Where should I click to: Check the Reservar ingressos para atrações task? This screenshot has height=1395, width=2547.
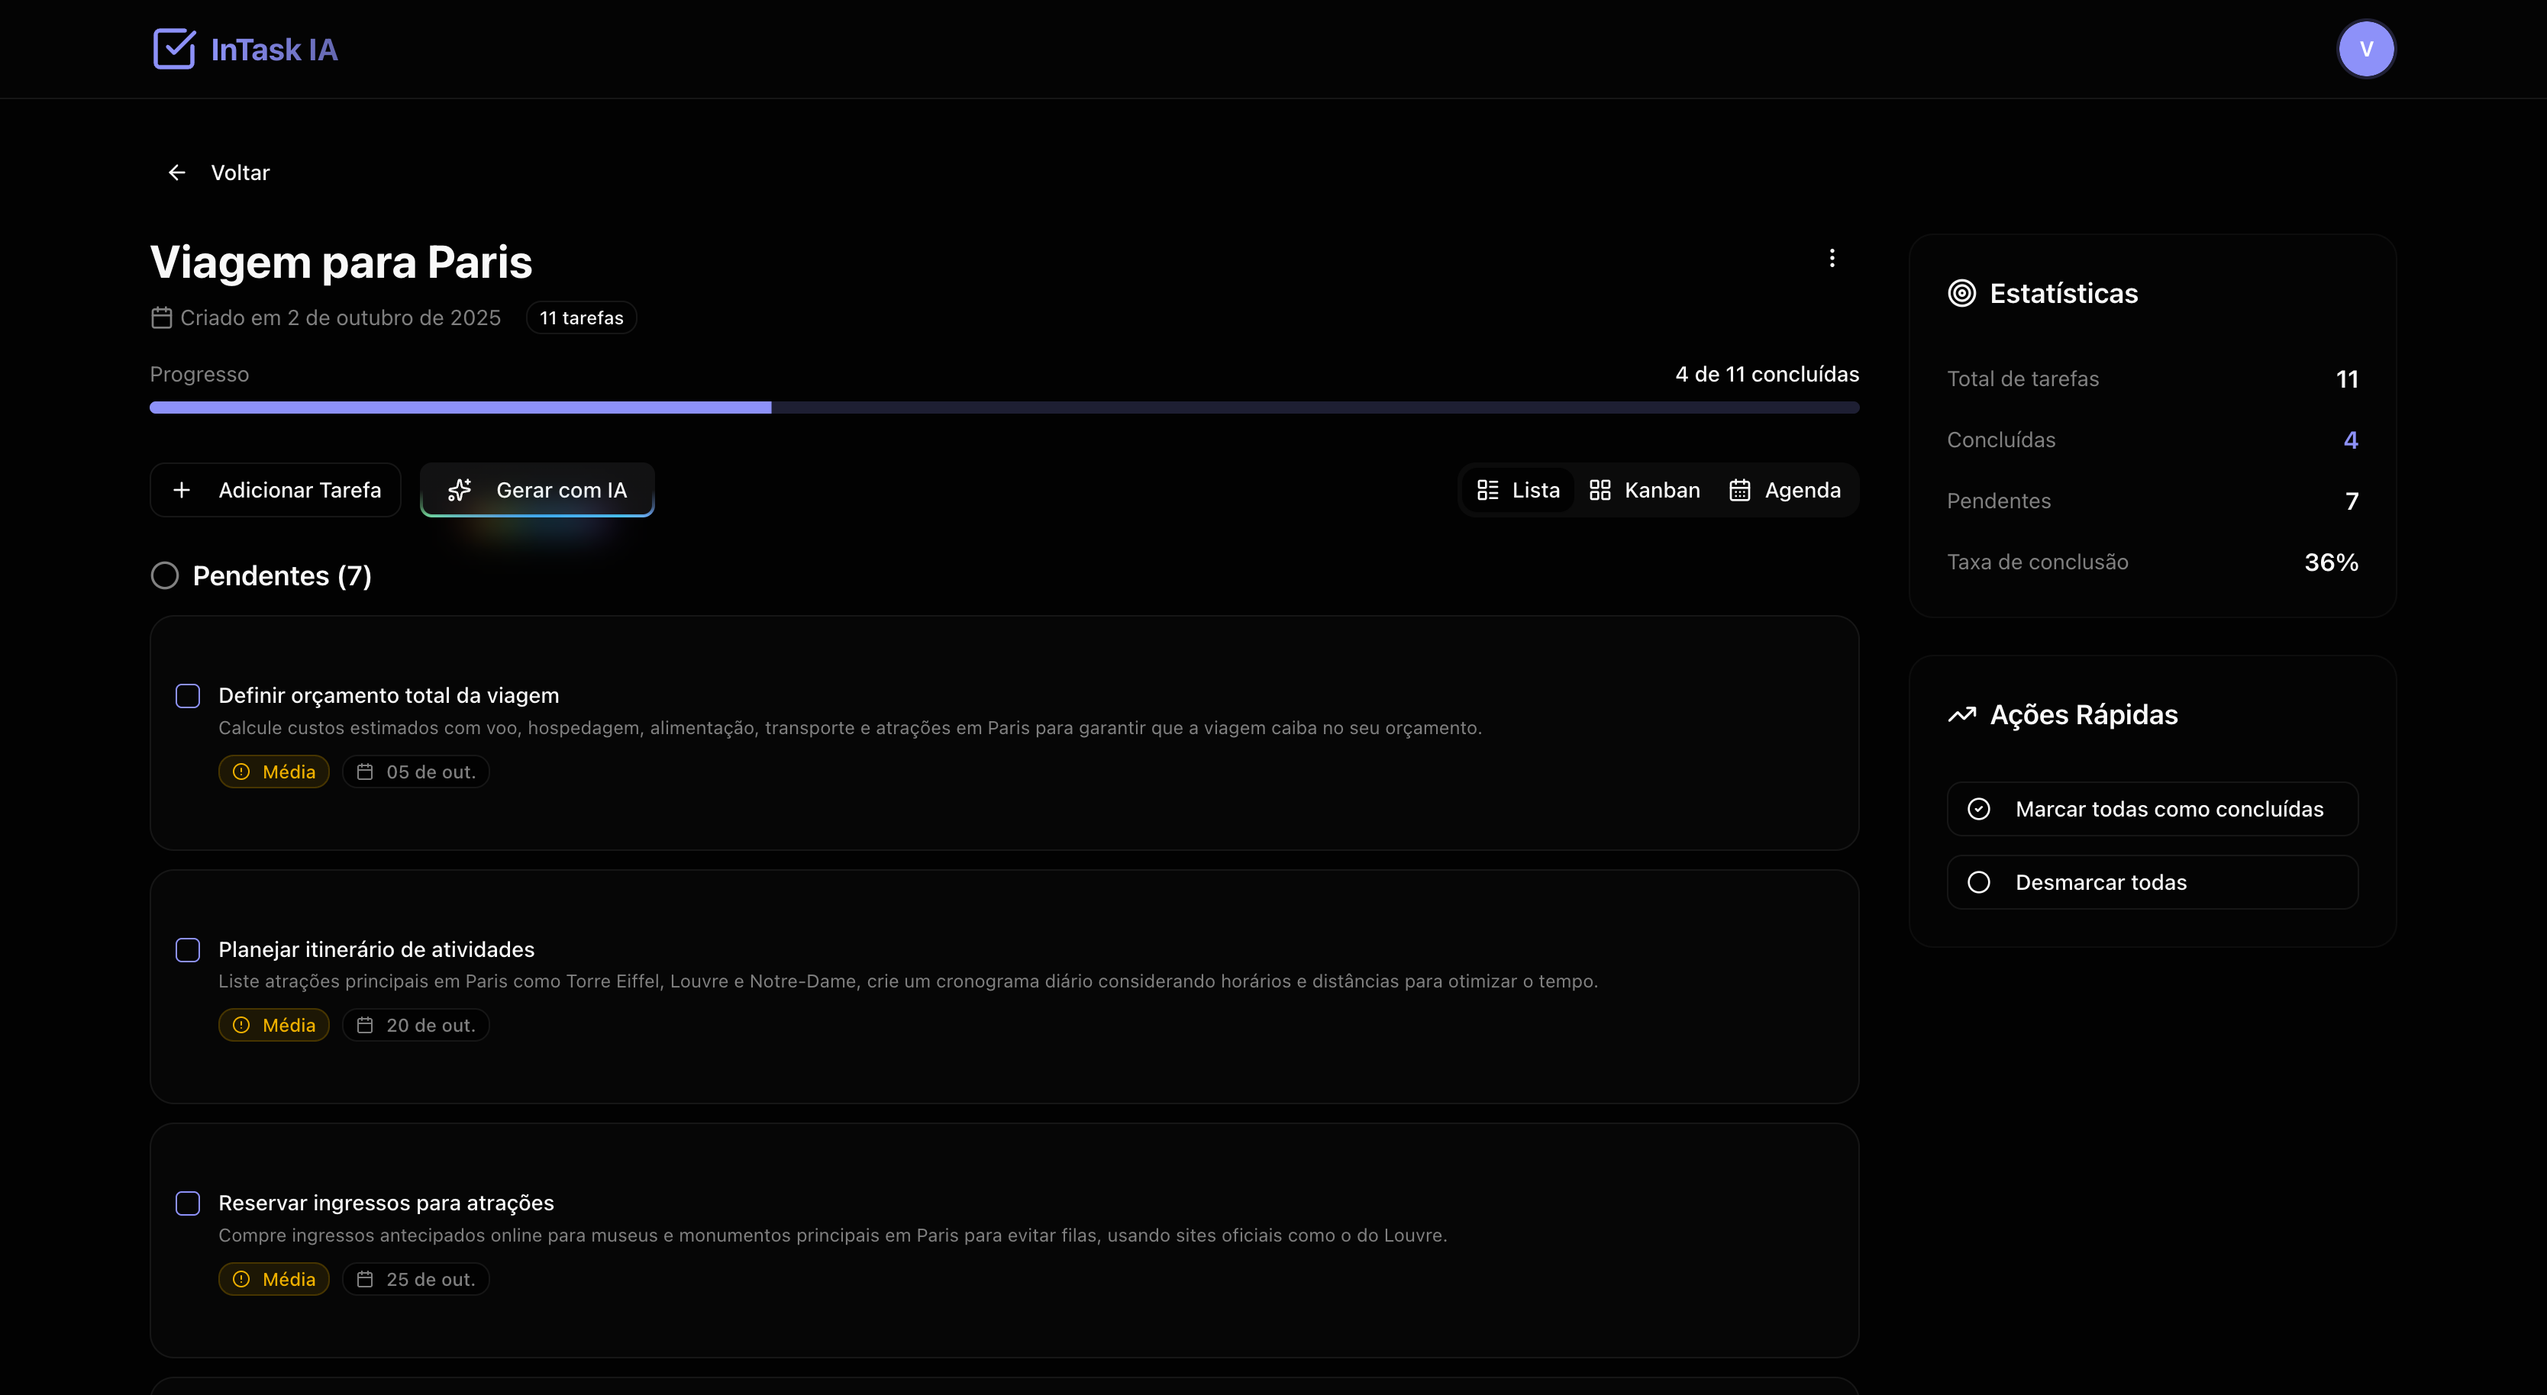click(188, 1203)
